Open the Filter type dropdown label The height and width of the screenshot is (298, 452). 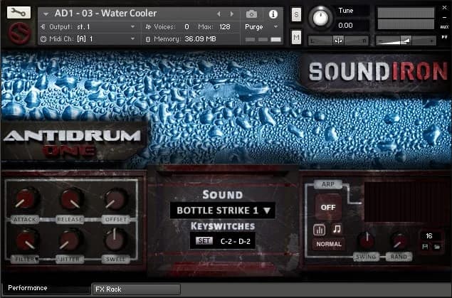(25, 260)
